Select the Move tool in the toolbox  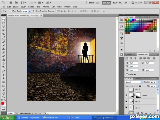pos(3,19)
